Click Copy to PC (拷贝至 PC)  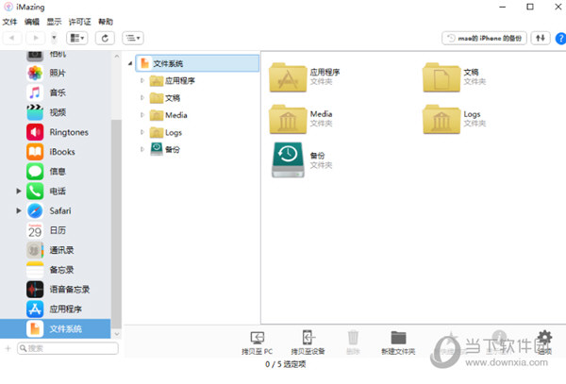click(257, 343)
